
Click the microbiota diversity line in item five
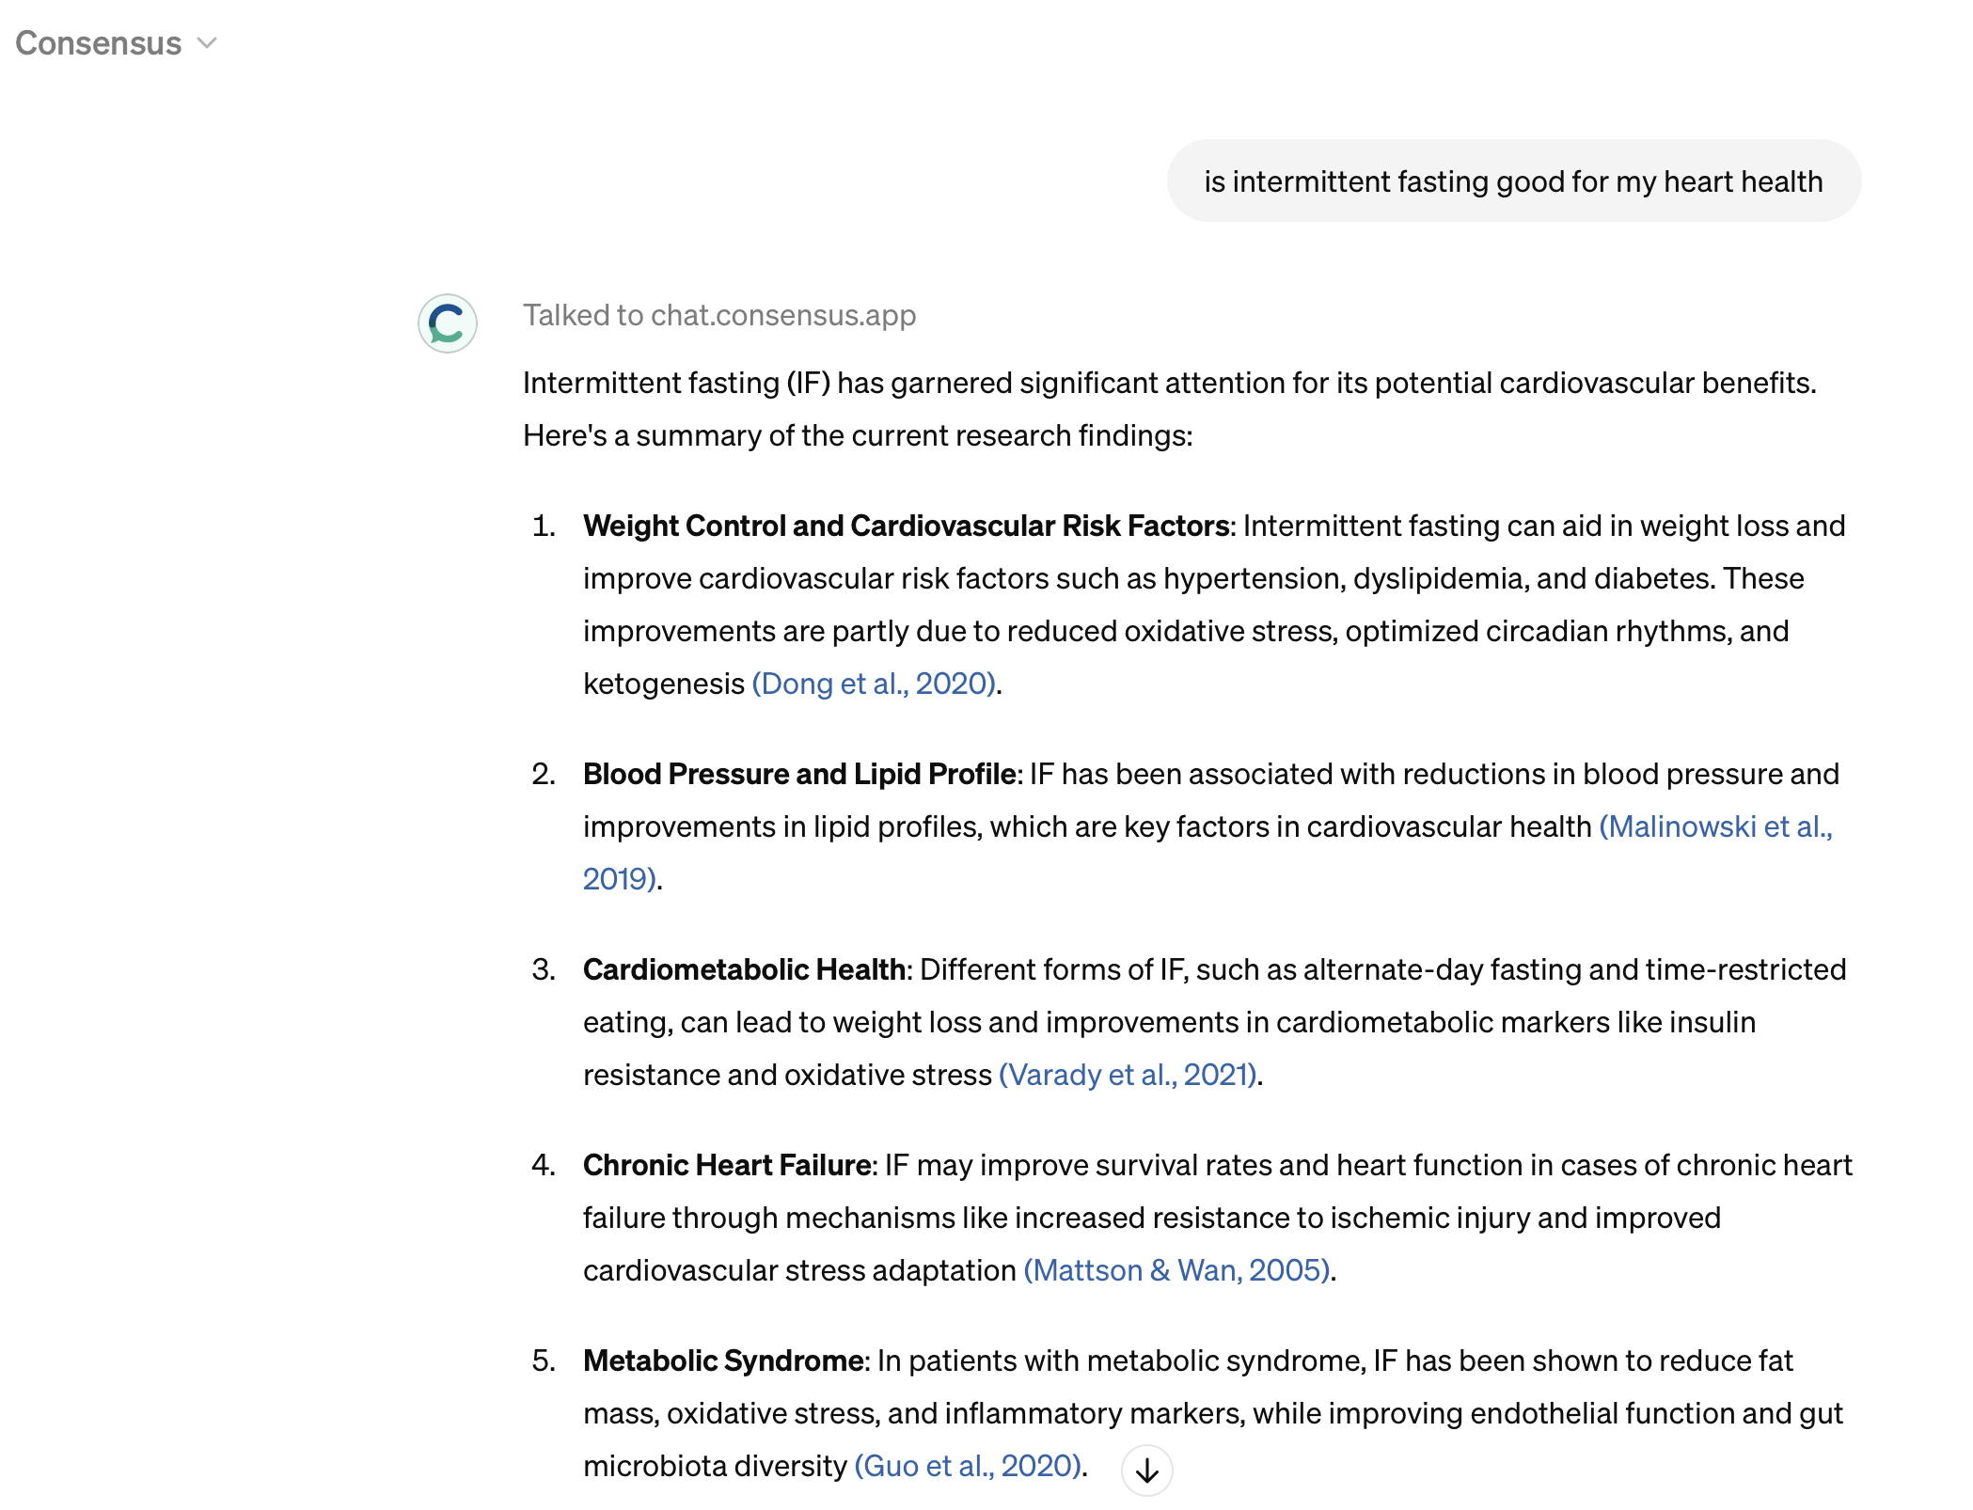coord(715,1466)
